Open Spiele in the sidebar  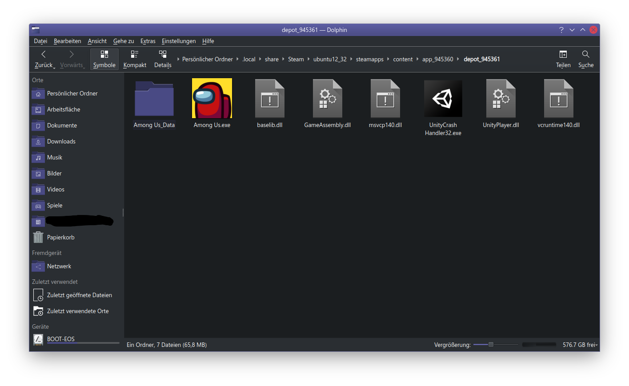(x=76, y=206)
